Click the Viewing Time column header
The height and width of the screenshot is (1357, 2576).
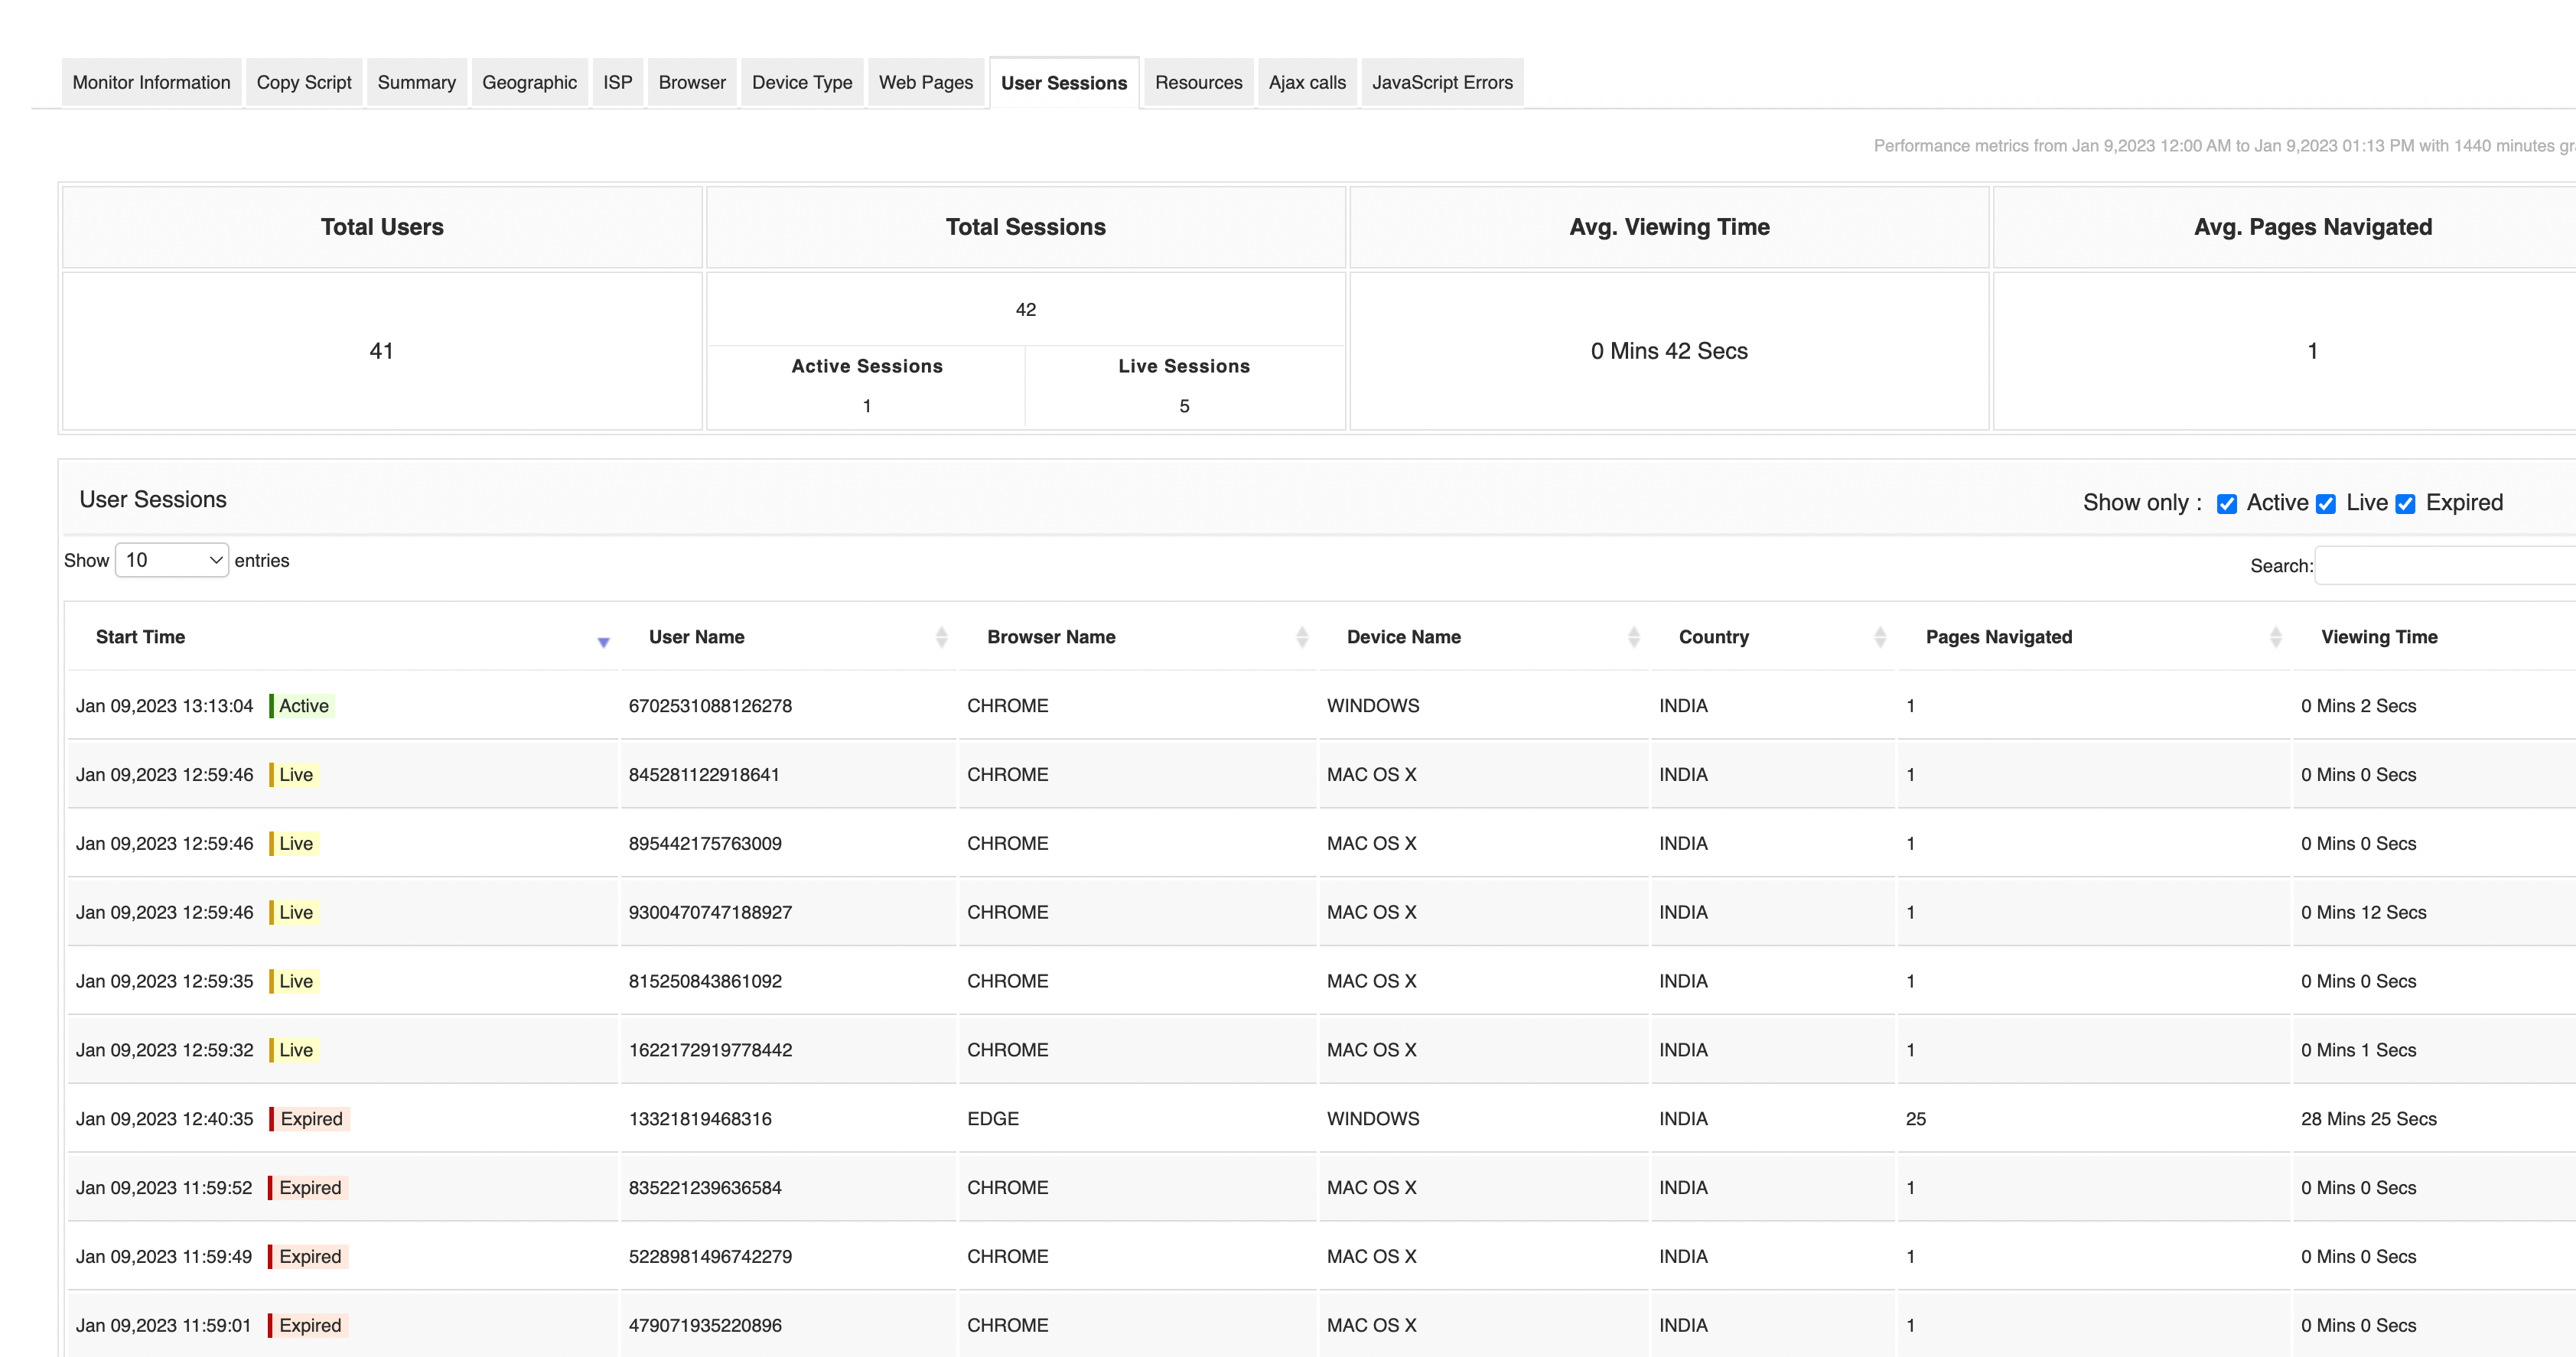click(2378, 637)
